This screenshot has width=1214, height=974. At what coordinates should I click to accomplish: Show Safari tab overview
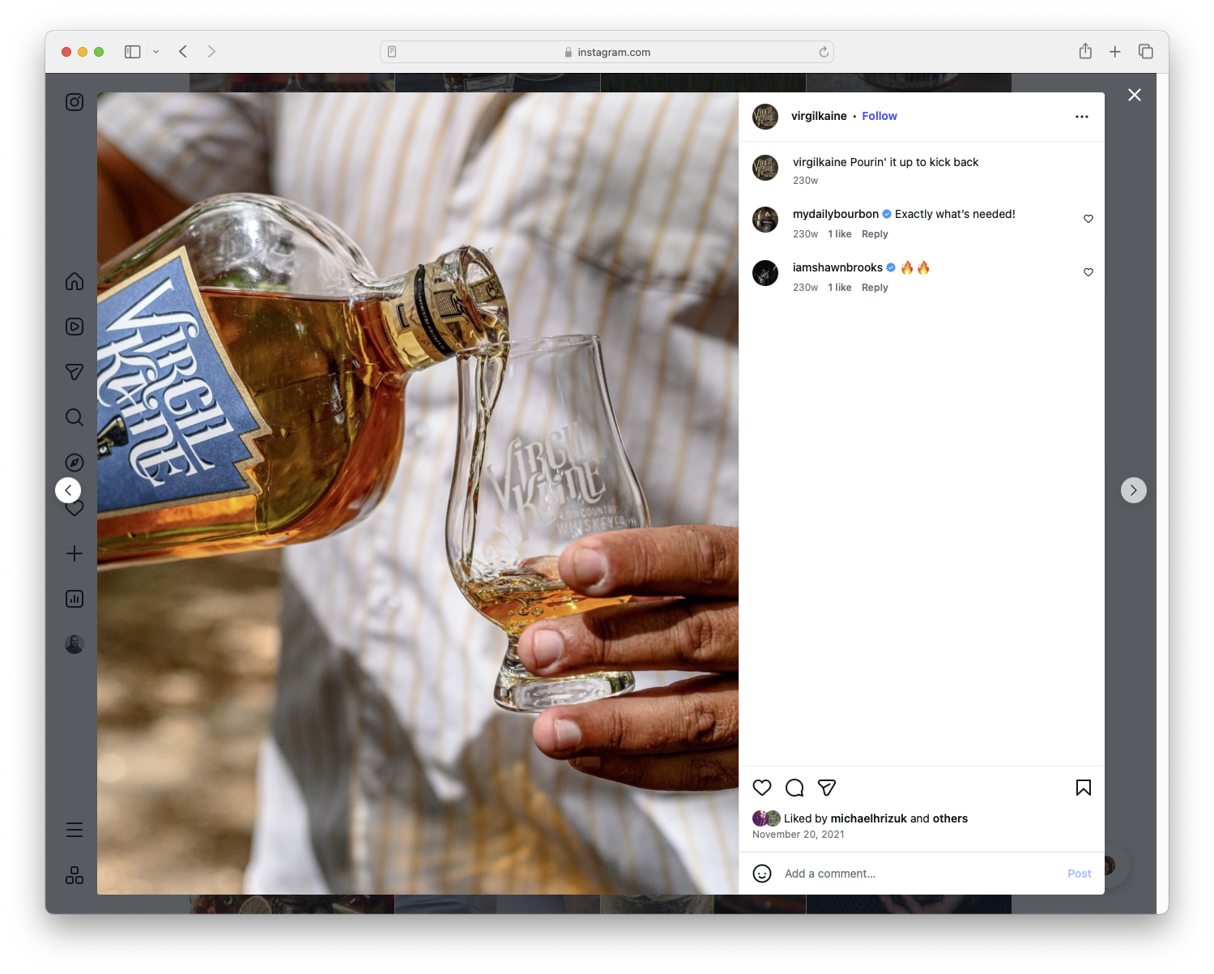1146,52
